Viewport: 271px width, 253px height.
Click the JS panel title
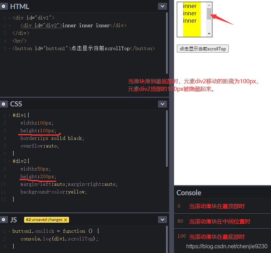tap(14, 220)
